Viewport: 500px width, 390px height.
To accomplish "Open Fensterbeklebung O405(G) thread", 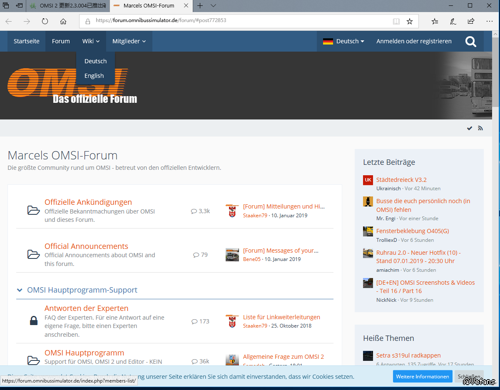I will (413, 231).
